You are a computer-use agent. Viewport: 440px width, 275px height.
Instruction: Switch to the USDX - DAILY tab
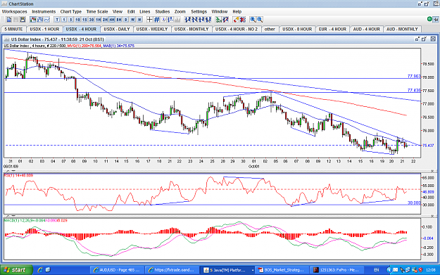pos(117,29)
